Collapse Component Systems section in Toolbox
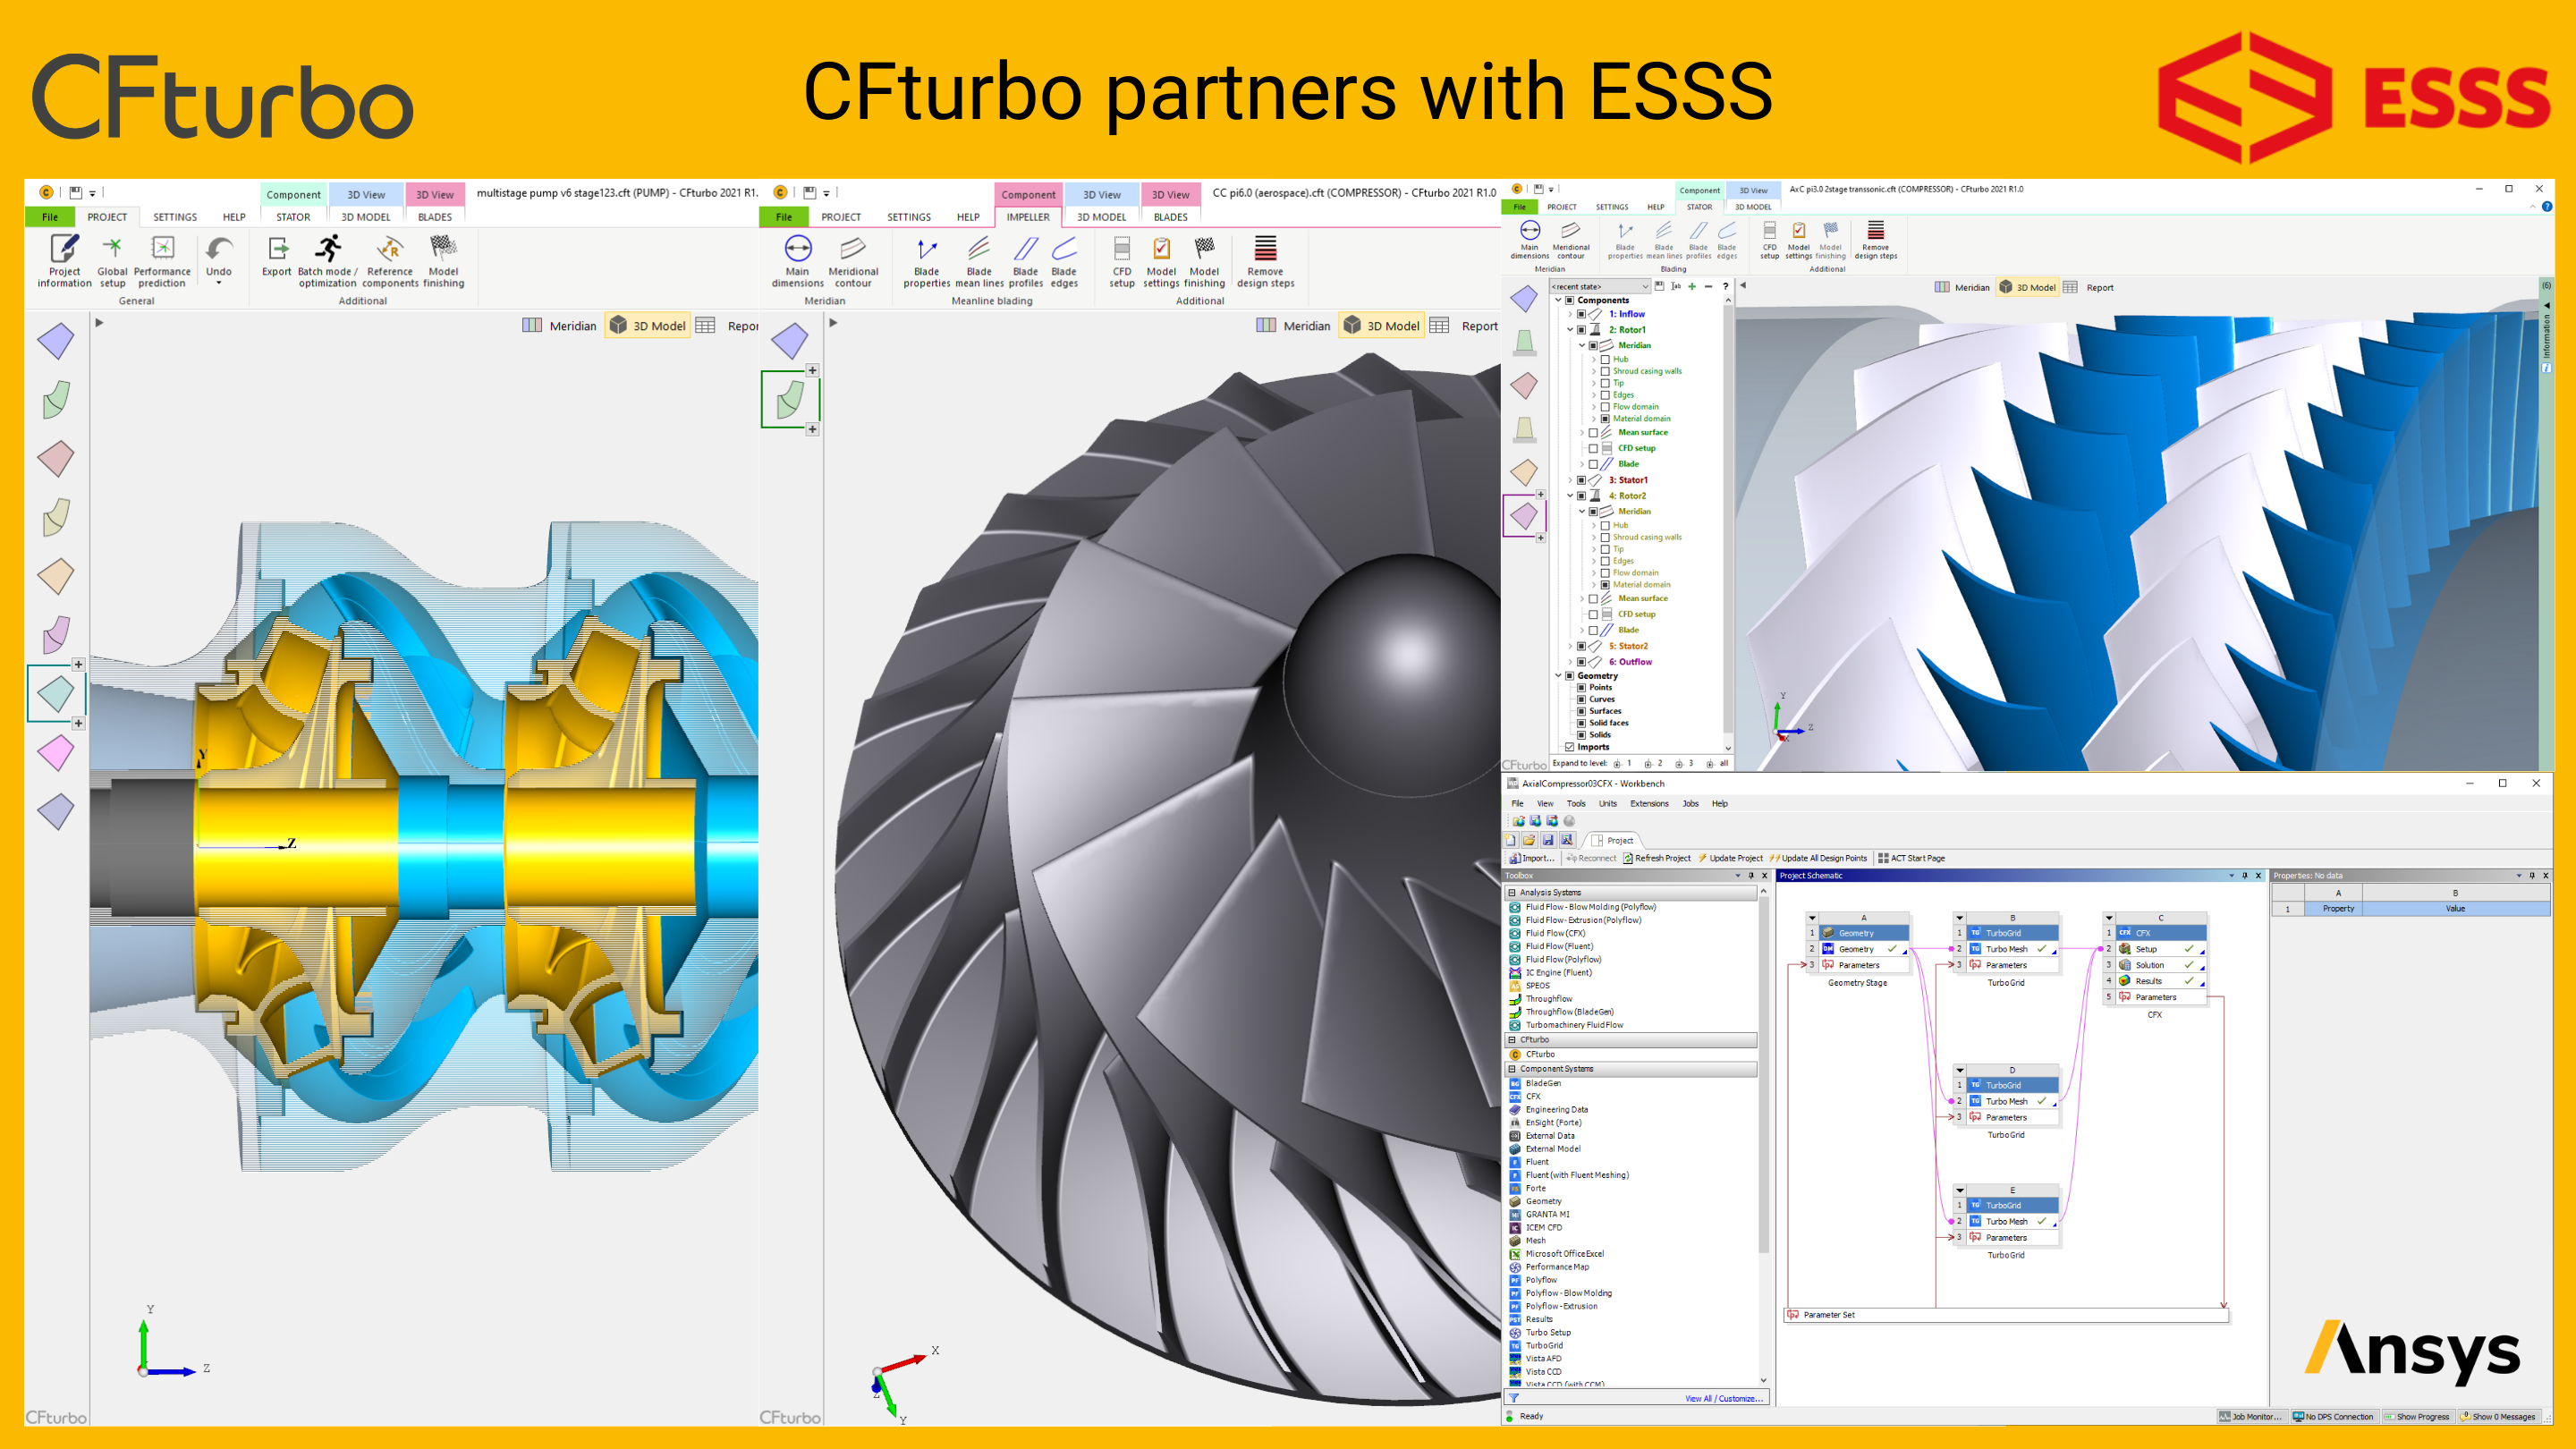The width and height of the screenshot is (2576, 1449). [x=1512, y=1069]
